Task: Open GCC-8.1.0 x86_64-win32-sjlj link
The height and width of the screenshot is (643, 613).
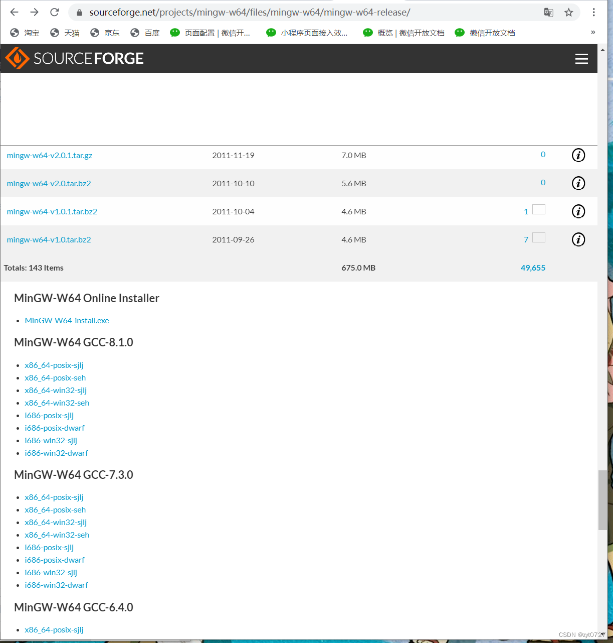Action: [56, 391]
